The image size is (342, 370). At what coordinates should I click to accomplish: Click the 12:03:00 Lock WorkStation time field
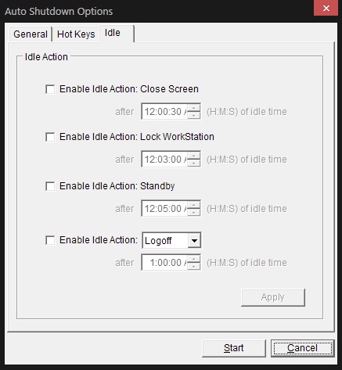tap(164, 159)
